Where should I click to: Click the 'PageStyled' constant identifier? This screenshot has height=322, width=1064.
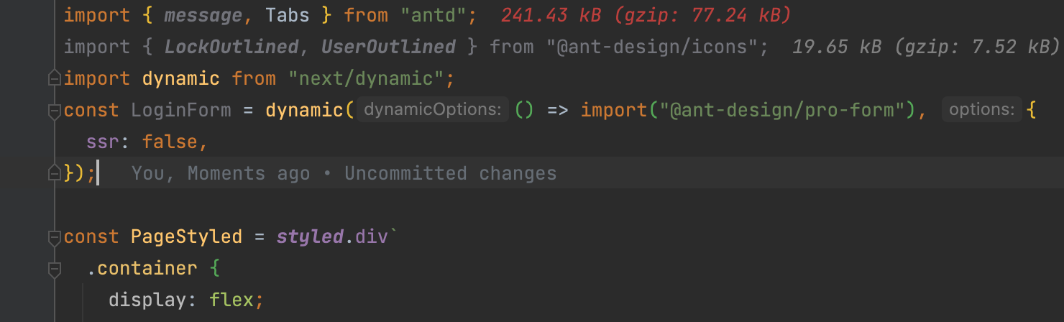[x=187, y=236]
